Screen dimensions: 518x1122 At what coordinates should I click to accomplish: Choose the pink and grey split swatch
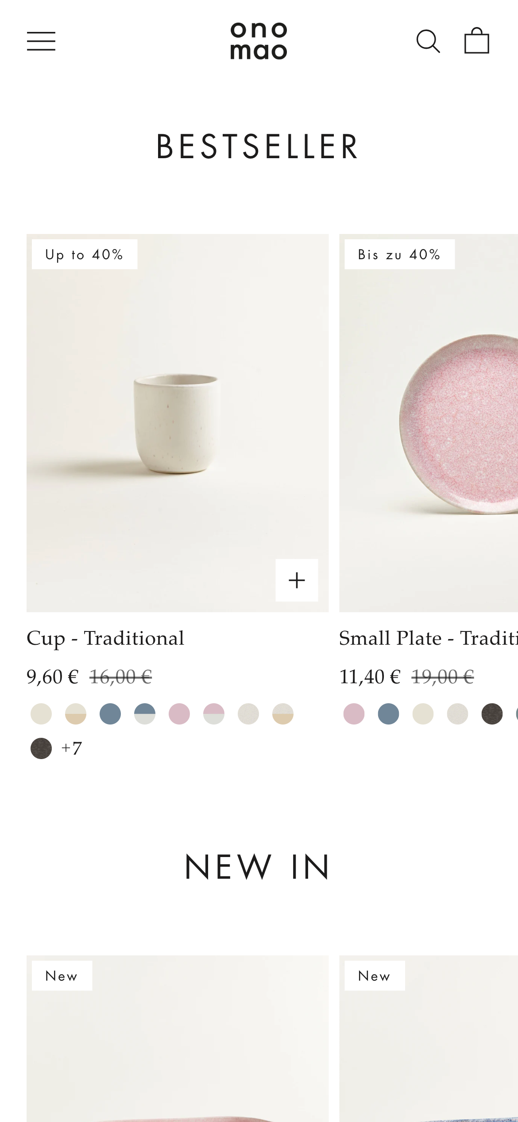(x=214, y=714)
